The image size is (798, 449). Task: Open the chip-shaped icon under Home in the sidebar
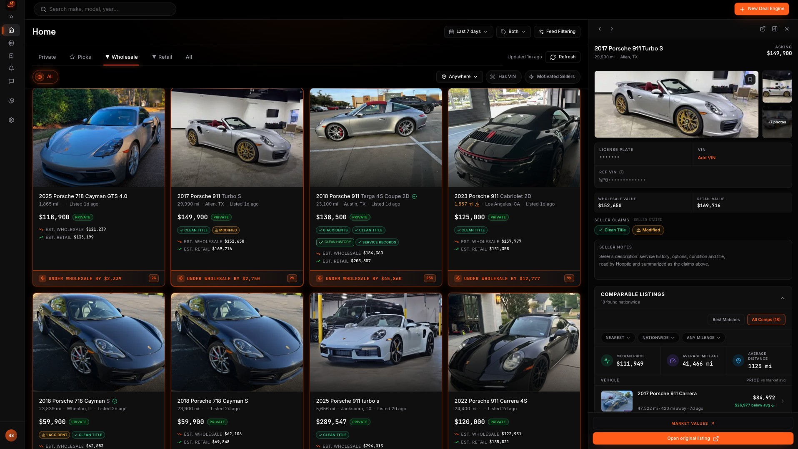point(11,43)
